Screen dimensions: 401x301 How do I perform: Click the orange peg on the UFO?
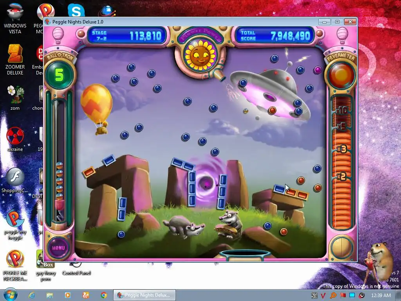273,110
